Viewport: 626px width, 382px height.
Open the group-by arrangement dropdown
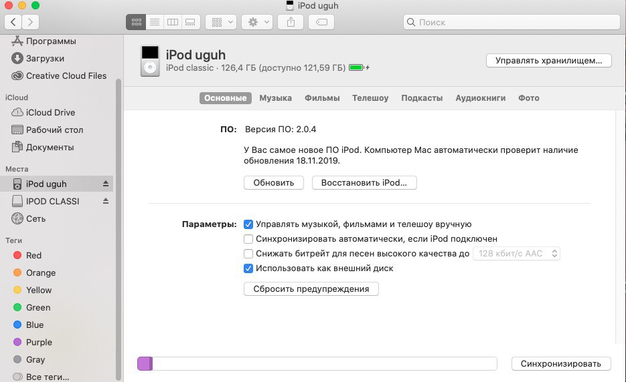pos(221,22)
